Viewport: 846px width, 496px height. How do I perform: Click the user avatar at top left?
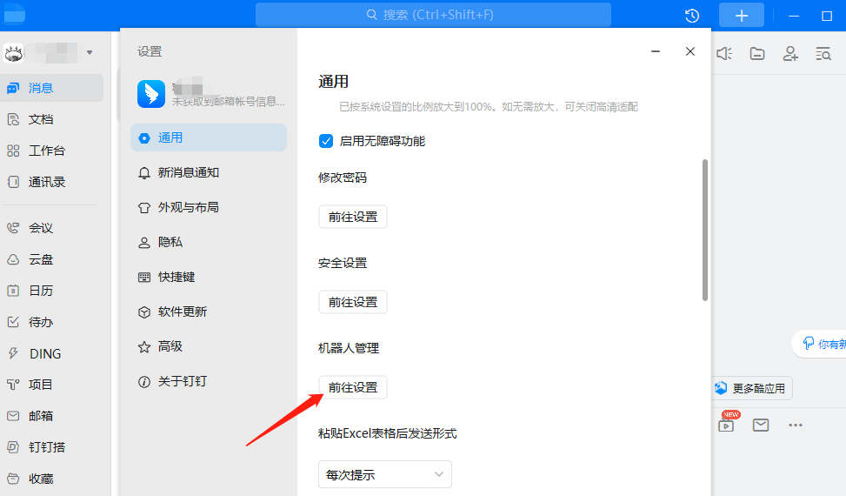coord(13,53)
